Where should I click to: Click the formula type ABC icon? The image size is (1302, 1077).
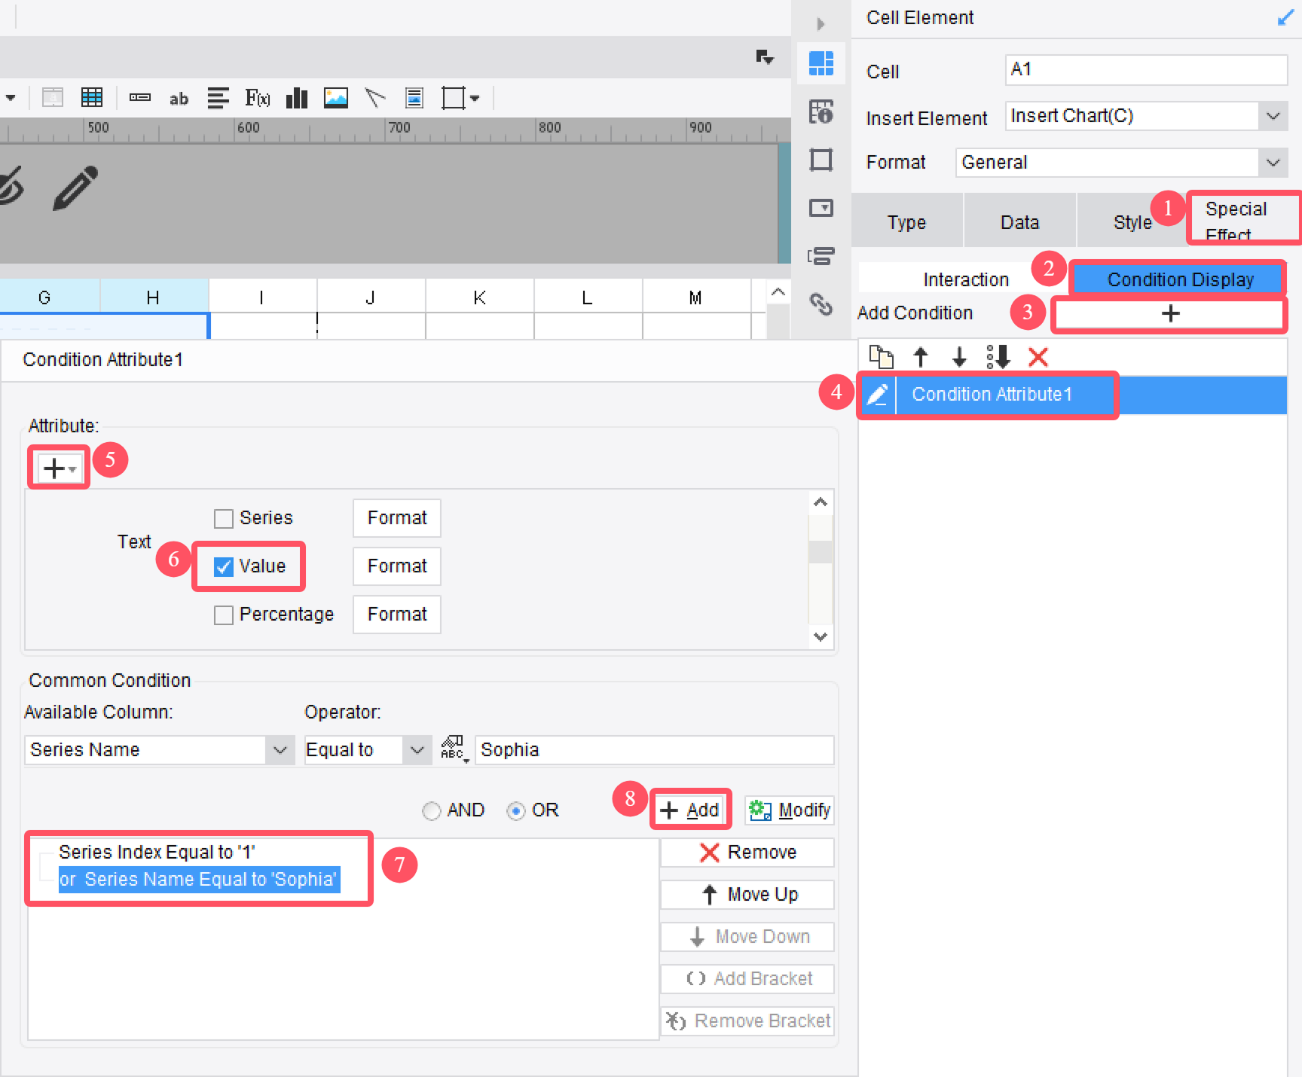pos(454,749)
